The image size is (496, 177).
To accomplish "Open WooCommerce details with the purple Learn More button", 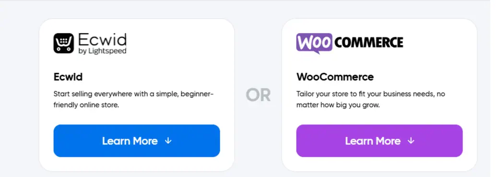I will (x=379, y=141).
